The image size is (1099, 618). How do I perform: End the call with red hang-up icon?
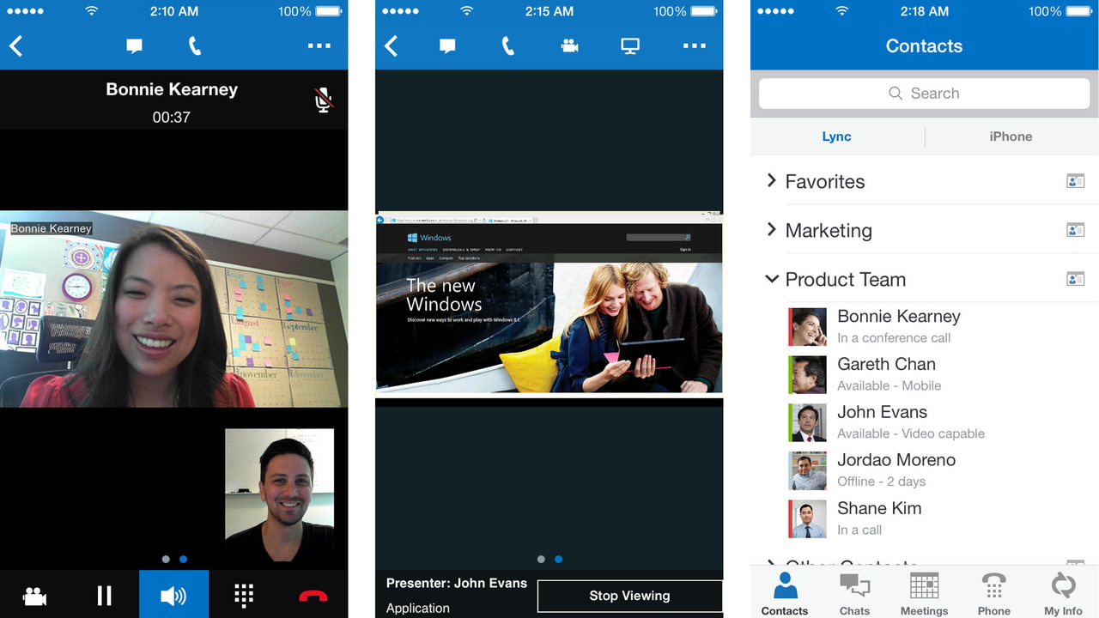(313, 597)
